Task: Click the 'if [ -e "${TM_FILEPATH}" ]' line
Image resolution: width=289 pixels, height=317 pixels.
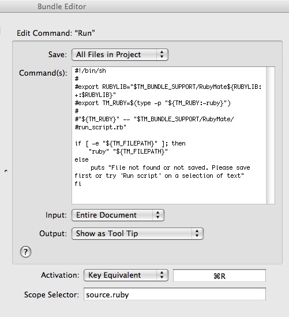Action: pos(130,144)
